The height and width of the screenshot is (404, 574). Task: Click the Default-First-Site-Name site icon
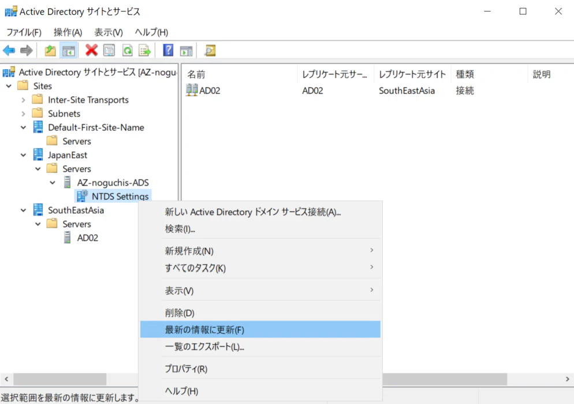coord(38,127)
